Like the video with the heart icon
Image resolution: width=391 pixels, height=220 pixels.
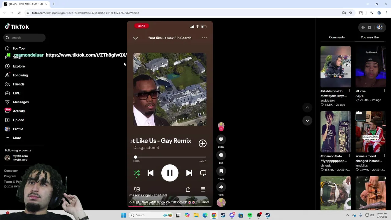point(221,139)
